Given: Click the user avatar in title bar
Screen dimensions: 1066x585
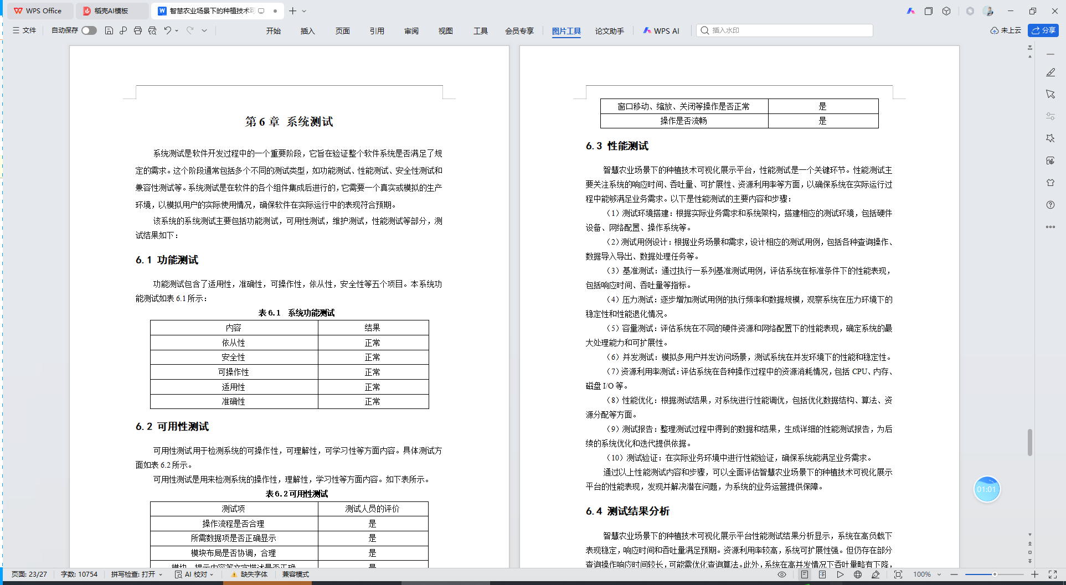Looking at the screenshot, I should pos(988,11).
